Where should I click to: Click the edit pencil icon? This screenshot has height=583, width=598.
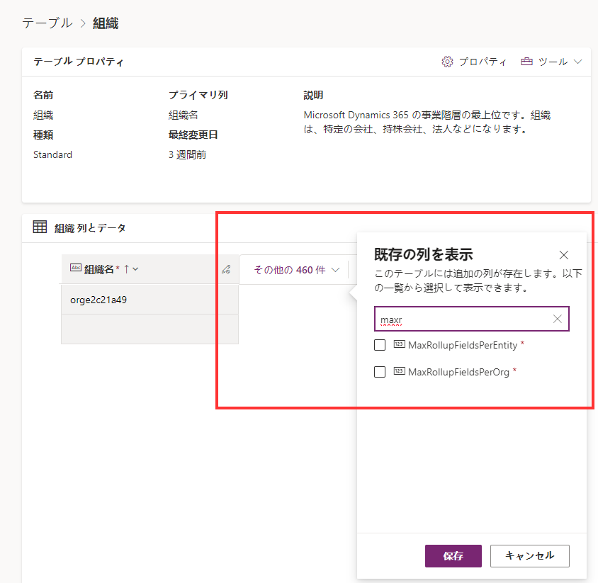[226, 270]
